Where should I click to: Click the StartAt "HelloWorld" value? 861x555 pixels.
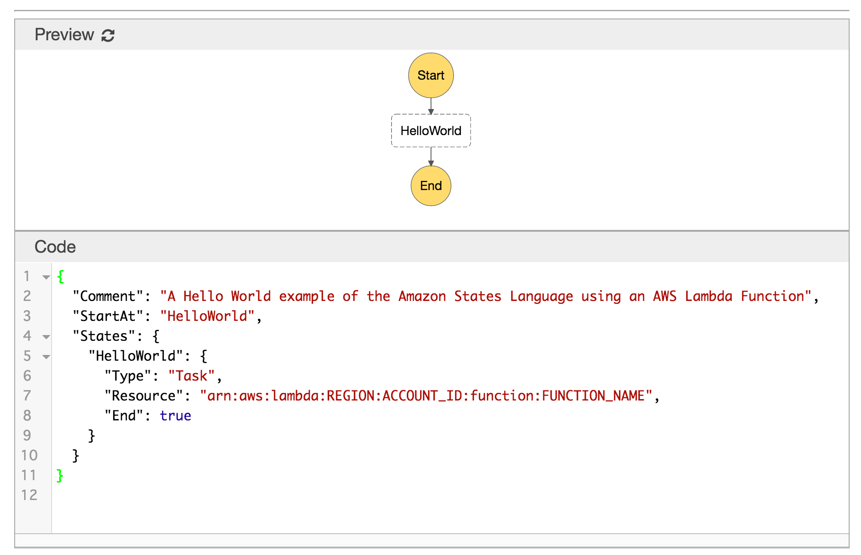click(x=207, y=316)
